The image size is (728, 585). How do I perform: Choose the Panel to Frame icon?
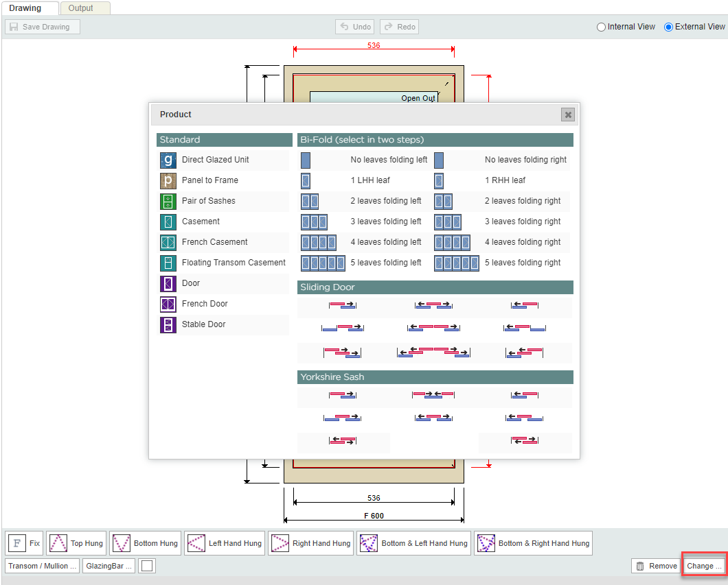click(168, 180)
